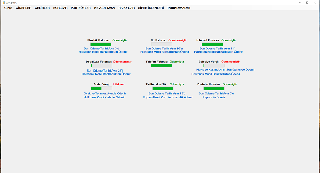Open the GELİRLER menu
The width and height of the screenshot is (320, 173).
[42, 8]
